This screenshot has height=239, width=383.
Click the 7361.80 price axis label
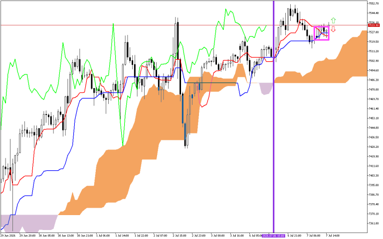[x=374, y=224]
